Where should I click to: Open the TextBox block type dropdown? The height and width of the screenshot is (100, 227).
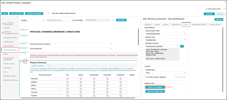tap(33, 20)
